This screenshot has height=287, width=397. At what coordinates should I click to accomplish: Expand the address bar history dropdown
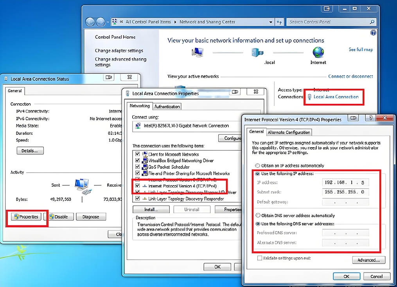(271, 22)
